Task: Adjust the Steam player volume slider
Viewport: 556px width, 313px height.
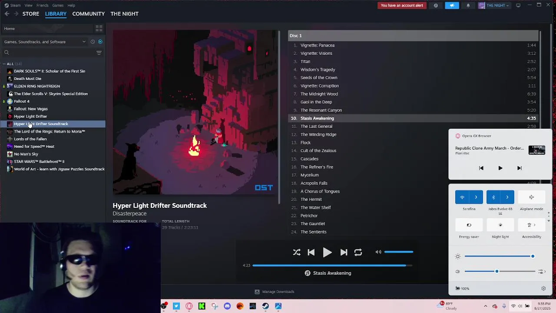Action: pyautogui.click(x=399, y=252)
